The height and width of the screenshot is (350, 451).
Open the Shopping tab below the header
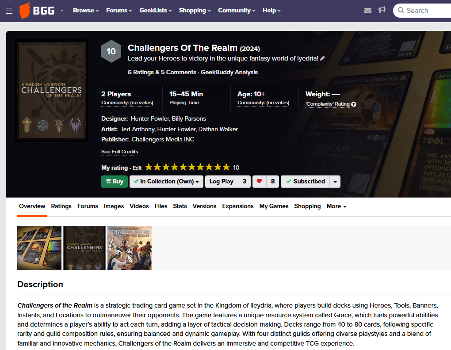307,206
